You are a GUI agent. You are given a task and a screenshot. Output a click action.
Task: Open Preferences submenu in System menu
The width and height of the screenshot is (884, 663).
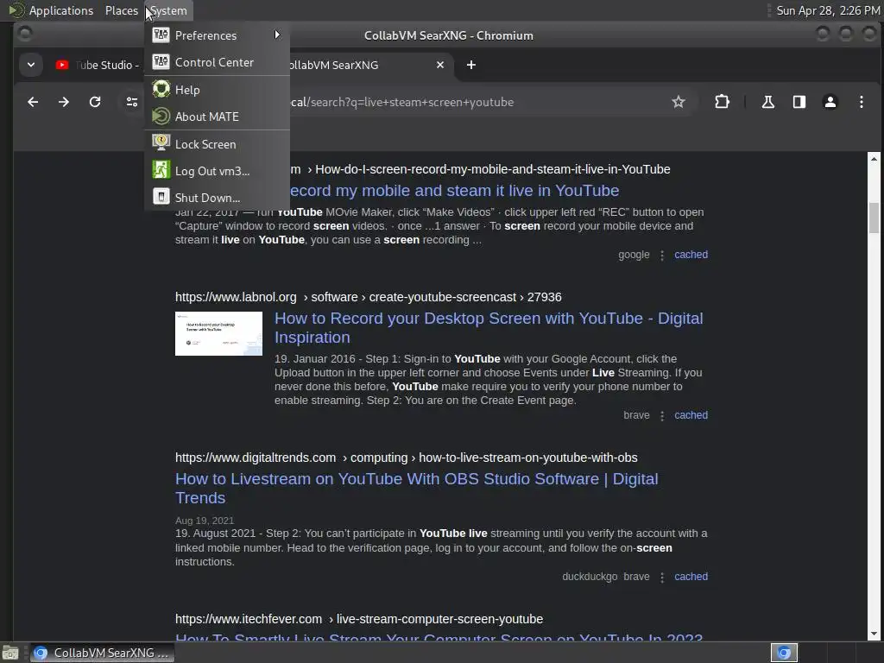(x=217, y=35)
